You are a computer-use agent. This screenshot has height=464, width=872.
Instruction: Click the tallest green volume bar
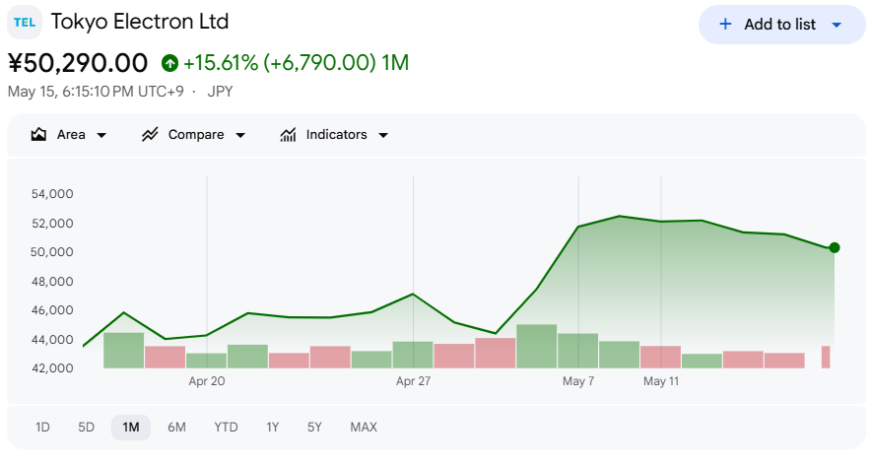[x=537, y=346]
